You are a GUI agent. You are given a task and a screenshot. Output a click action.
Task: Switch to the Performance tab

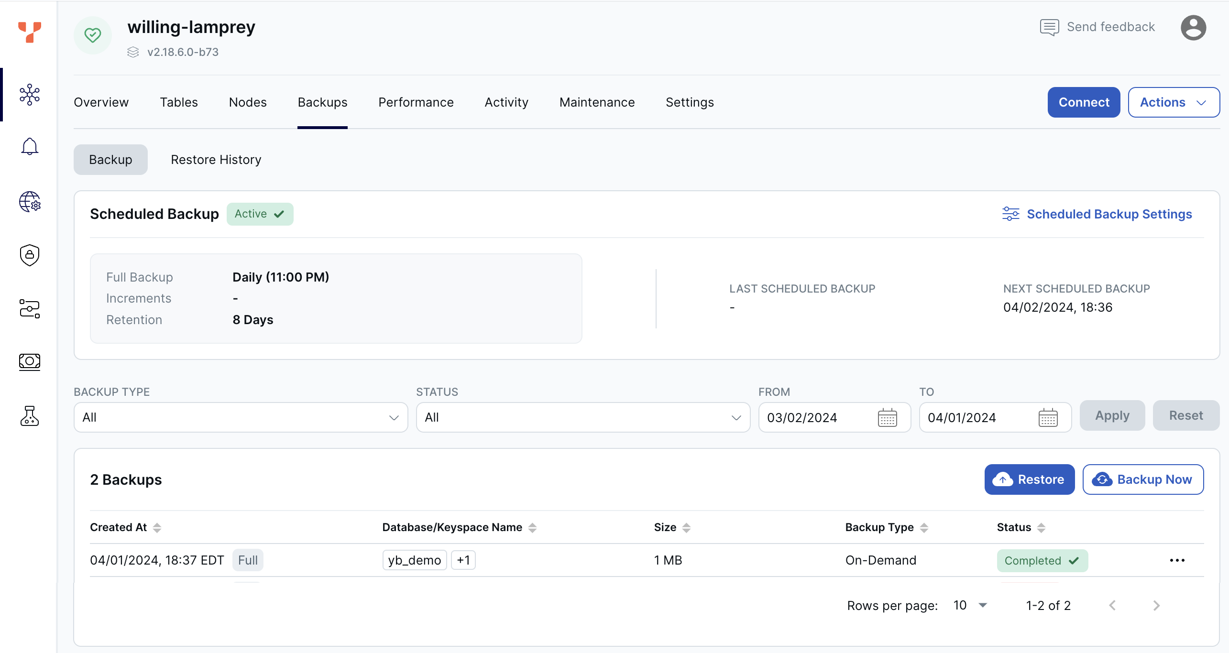pyautogui.click(x=416, y=102)
